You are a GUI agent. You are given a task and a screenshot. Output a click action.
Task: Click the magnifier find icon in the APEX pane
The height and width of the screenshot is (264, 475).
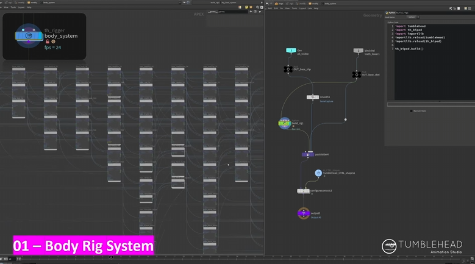coord(257,7)
